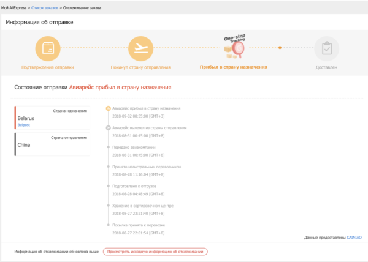Click Информация об отслеживании обновлена выше text

[56, 252]
